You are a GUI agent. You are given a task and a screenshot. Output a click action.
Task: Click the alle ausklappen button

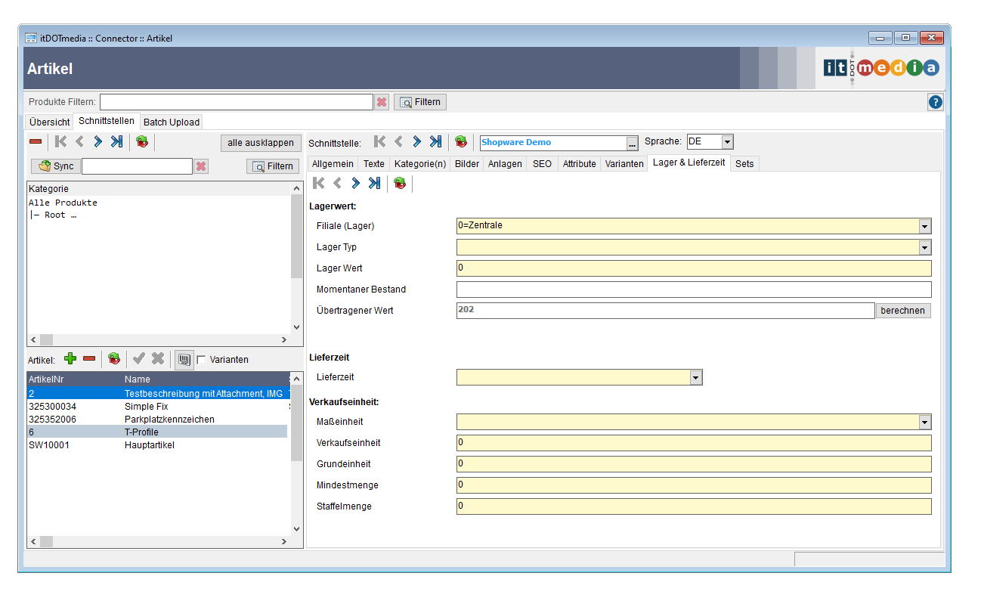[261, 143]
